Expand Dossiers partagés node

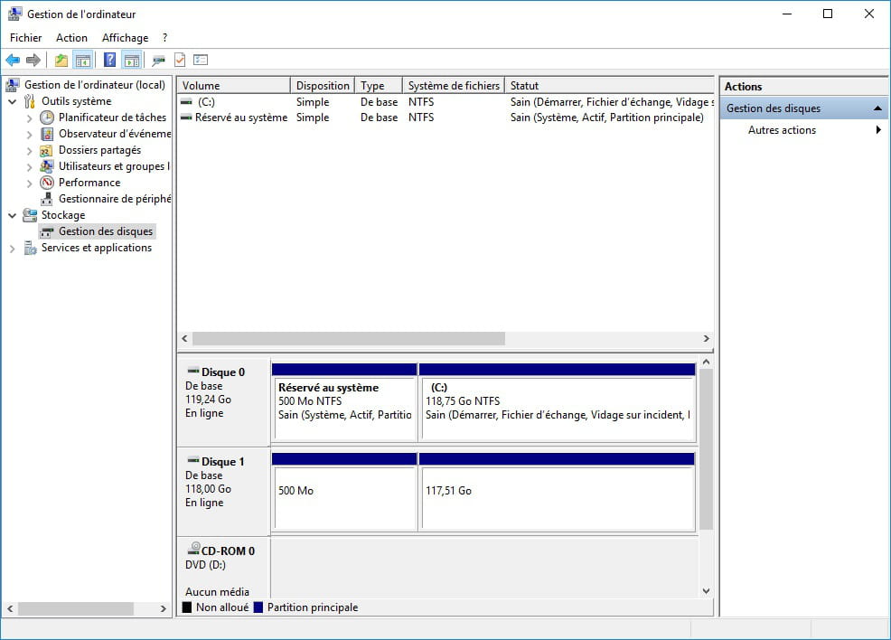30,151
